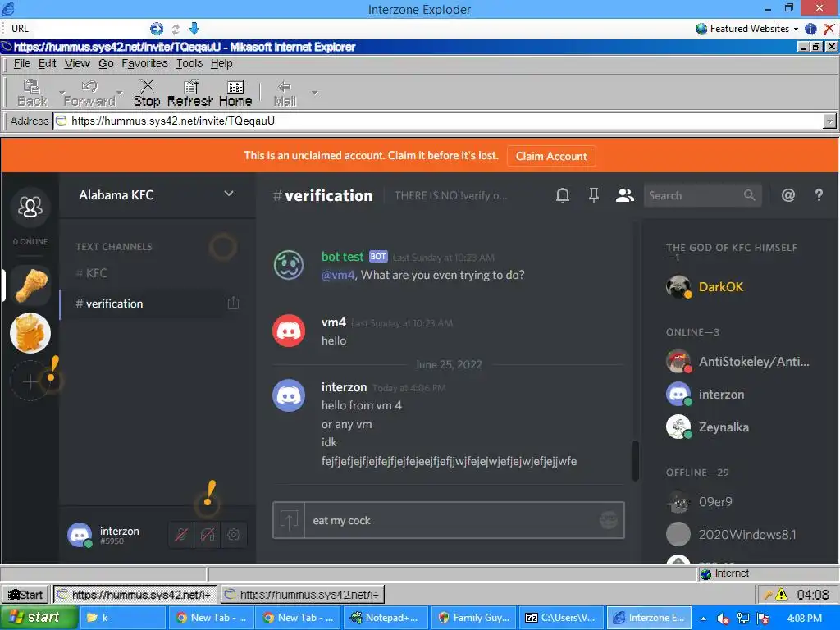Stop the page loading
Screen dimensions: 840x630
coord(147,94)
